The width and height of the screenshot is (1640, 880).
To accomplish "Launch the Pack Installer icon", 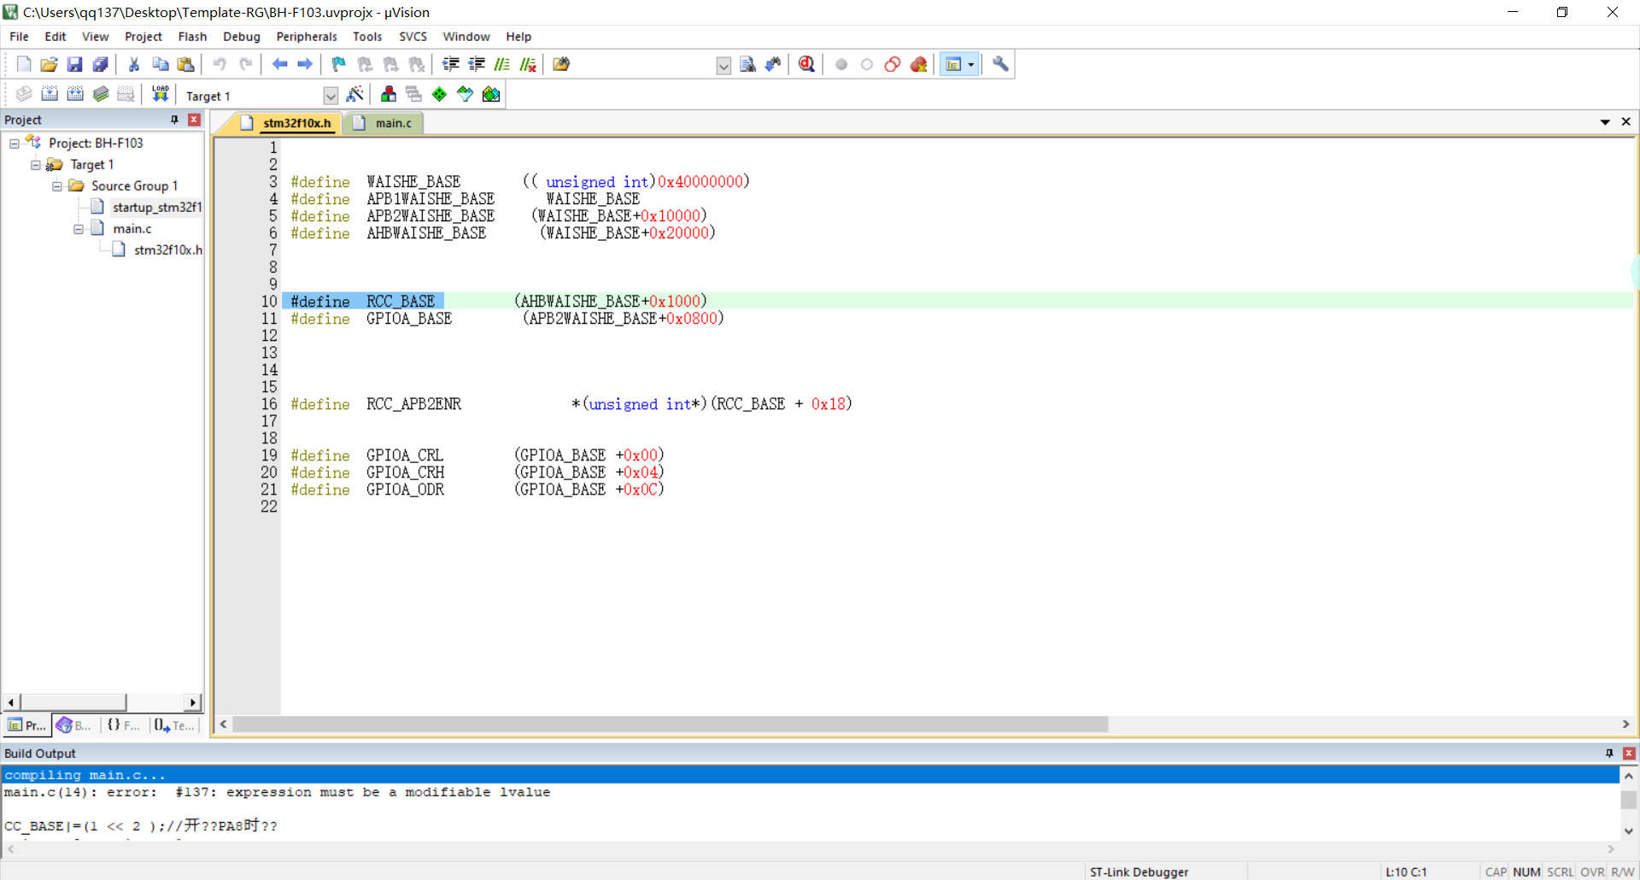I will [x=491, y=94].
